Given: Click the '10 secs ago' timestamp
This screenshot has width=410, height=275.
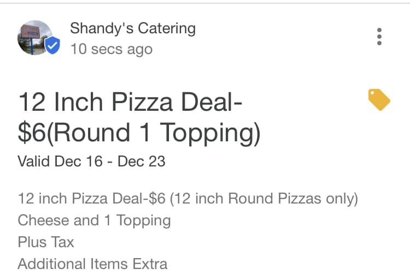Looking at the screenshot, I should tap(111, 49).
